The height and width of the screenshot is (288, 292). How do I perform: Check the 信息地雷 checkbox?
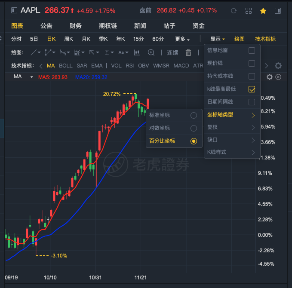pyautogui.click(x=252, y=50)
